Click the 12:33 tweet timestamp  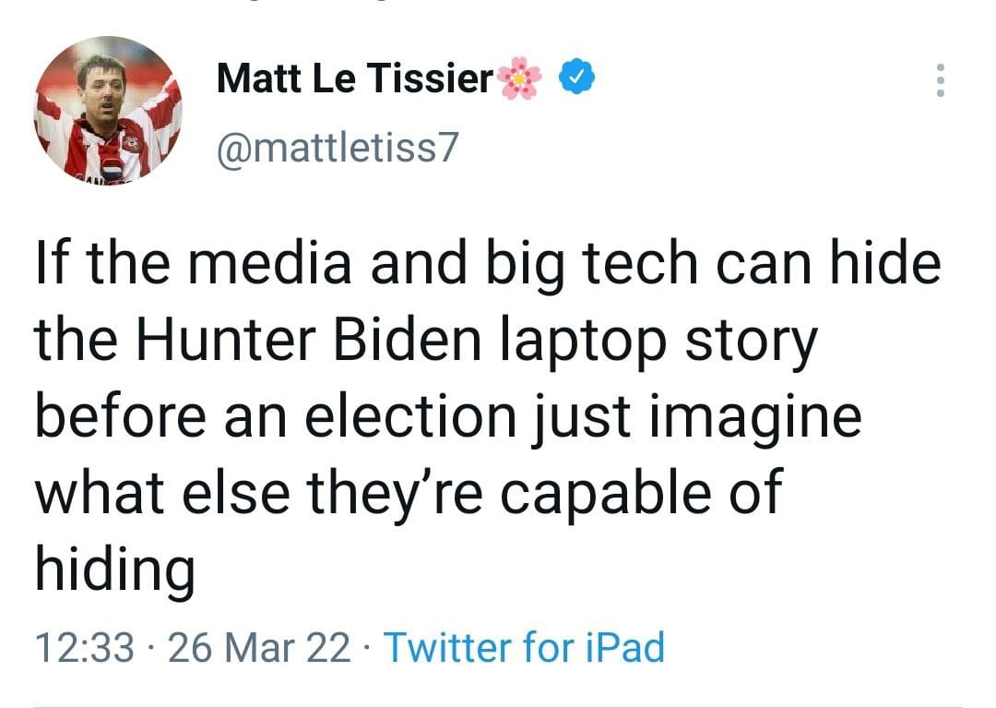[x=84, y=647]
